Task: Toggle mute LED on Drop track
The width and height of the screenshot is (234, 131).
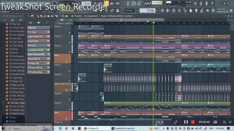Action: click(x=69, y=61)
